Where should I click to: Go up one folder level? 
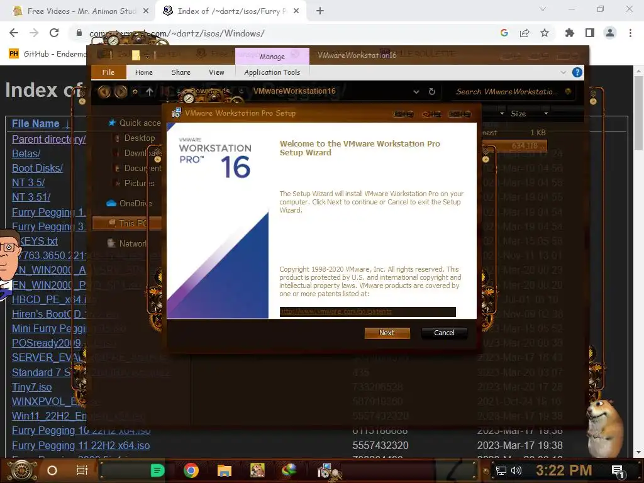[150, 92]
